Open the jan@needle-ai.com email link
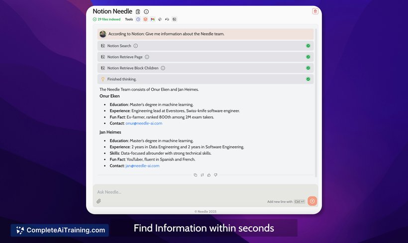Viewport: 408px width, 243px height. click(142, 166)
